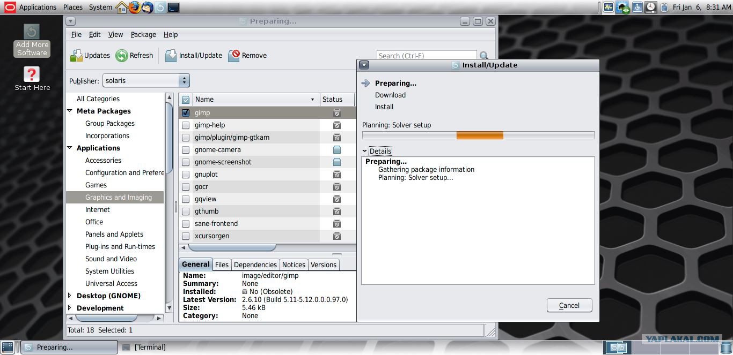
Task: Select Graphics and Imaging category
Action: [115, 198]
